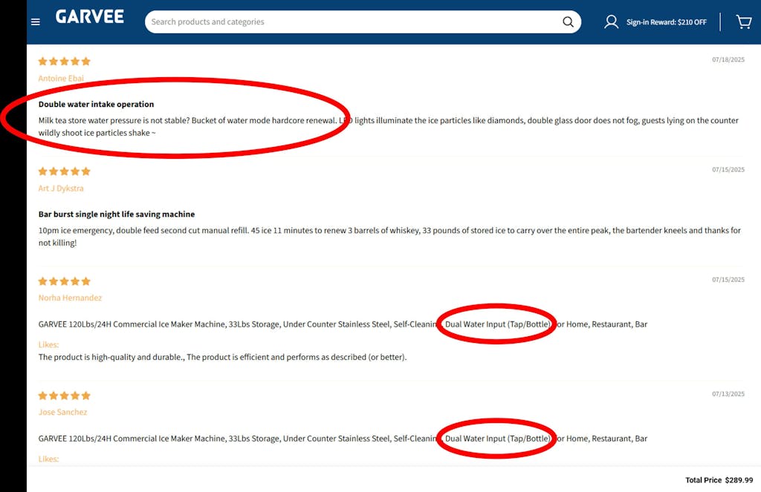Screen dimensions: 761x492
Task: Select reviewer name Antoine Ebai
Action: (61, 79)
